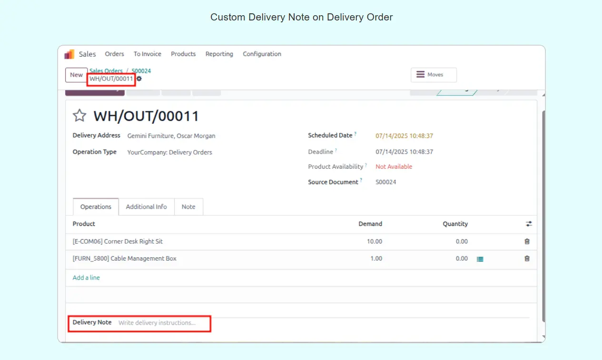The width and height of the screenshot is (602, 360).
Task: Expand the Reporting menu
Action: pos(219,54)
